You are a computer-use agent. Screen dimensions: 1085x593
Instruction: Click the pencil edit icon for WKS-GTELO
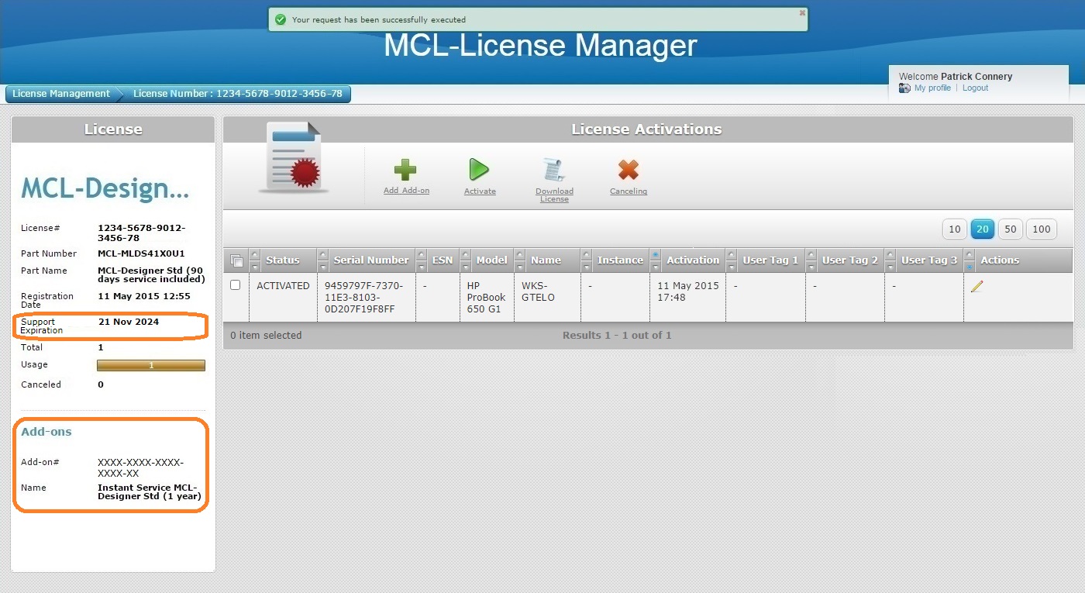(x=976, y=287)
